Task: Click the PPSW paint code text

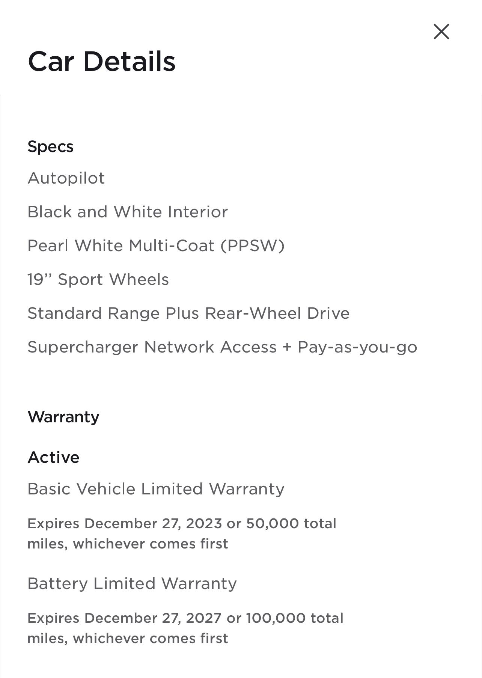Action: pos(253,246)
